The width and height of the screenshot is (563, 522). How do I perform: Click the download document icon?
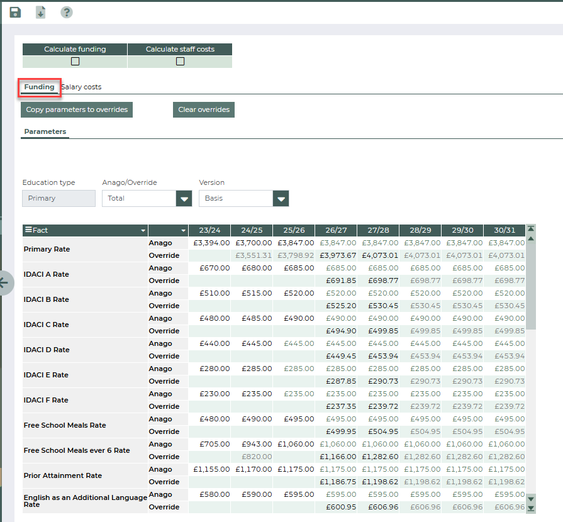click(41, 12)
